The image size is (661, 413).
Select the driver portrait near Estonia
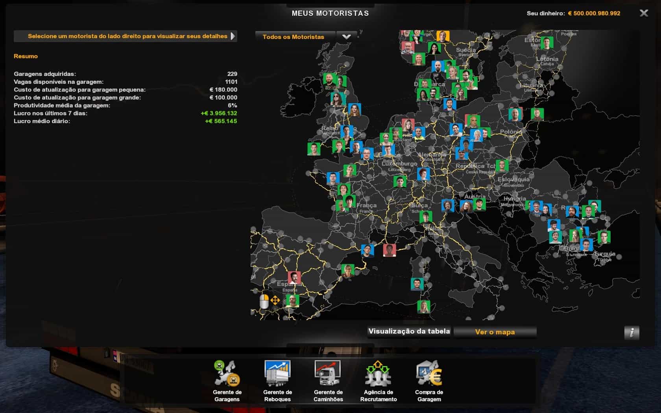click(x=547, y=42)
